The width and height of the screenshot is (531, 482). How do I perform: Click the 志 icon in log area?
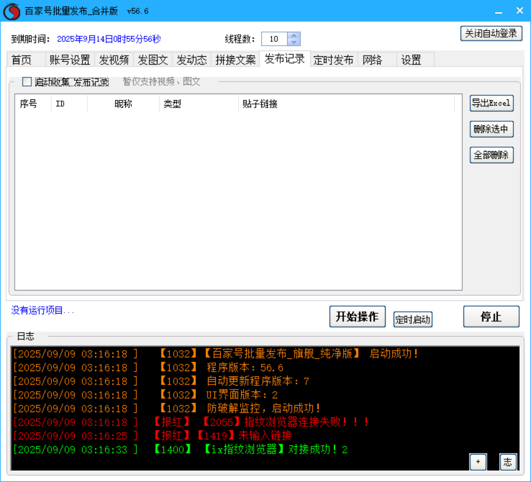pos(508,462)
